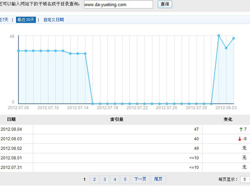Select the 最近30天 tab
250x187 pixels.
point(26,19)
